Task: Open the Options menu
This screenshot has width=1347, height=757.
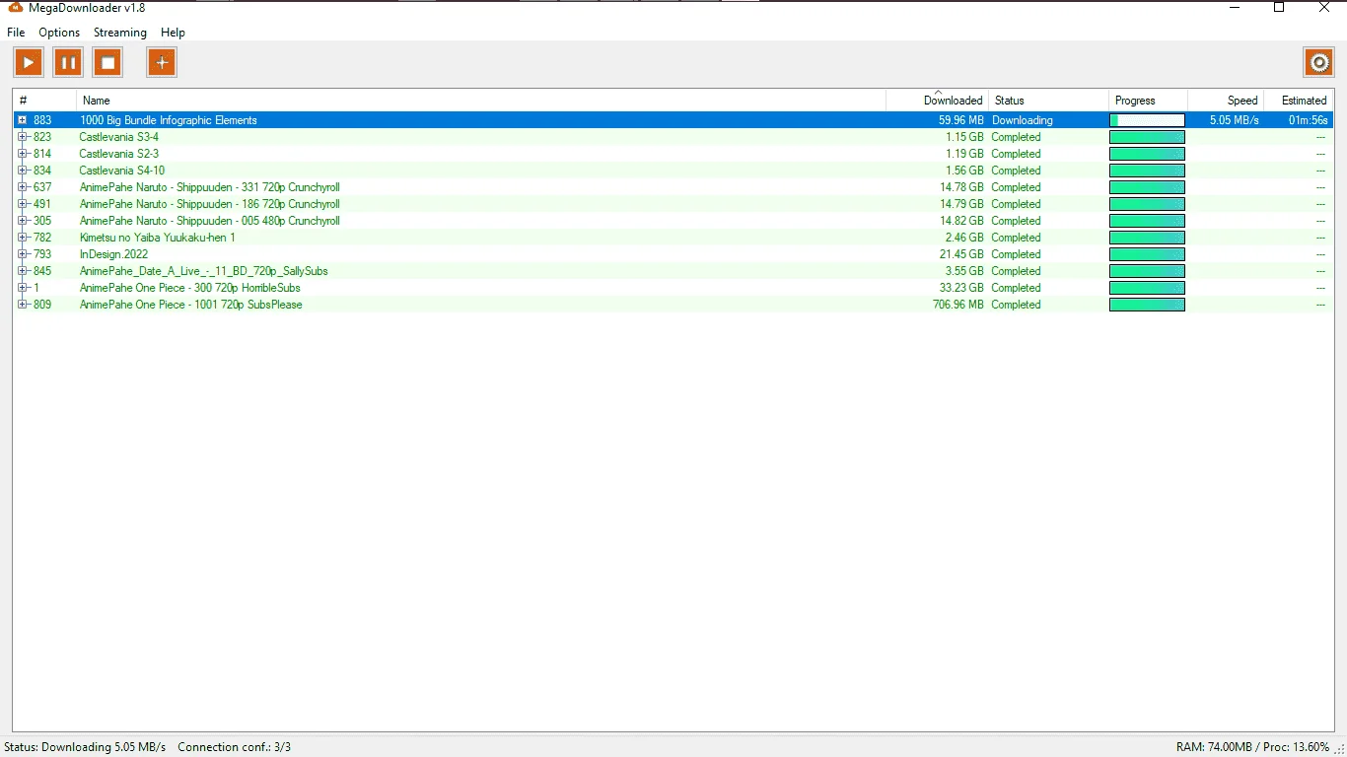Action: pyautogui.click(x=59, y=33)
